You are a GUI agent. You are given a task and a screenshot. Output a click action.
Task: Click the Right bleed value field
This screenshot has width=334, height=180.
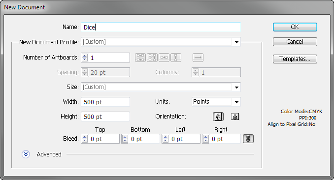225,139
